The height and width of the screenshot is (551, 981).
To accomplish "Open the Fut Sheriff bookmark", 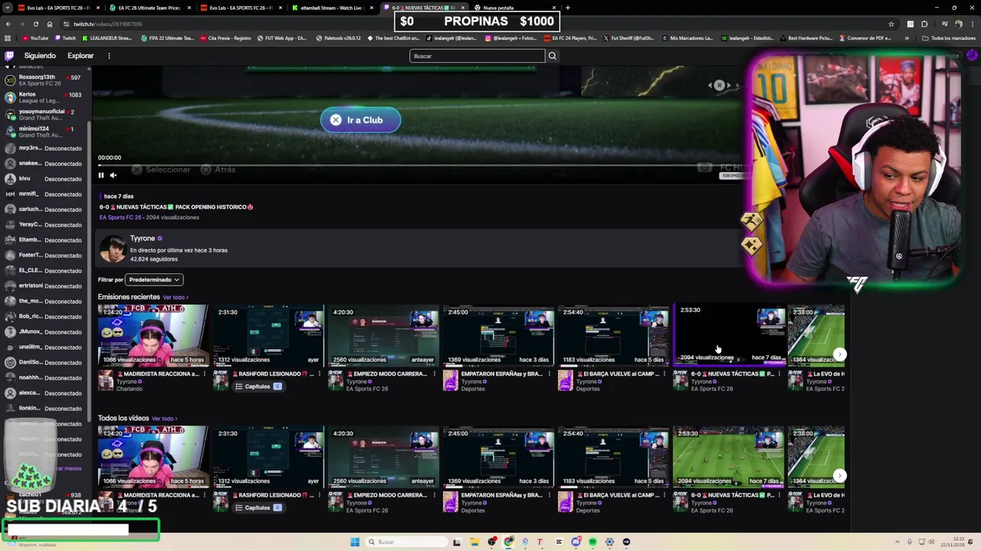I will pos(628,38).
